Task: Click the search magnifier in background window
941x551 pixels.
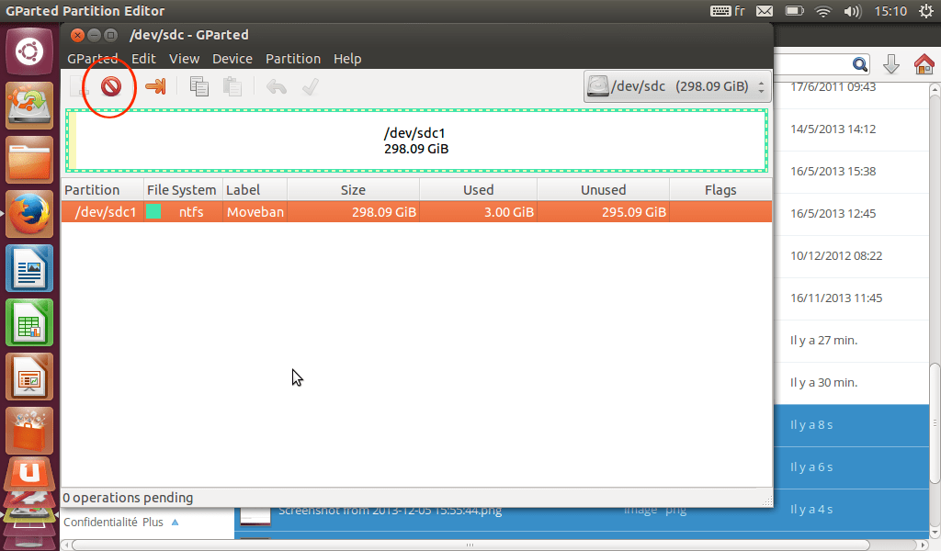Action: pyautogui.click(x=859, y=64)
